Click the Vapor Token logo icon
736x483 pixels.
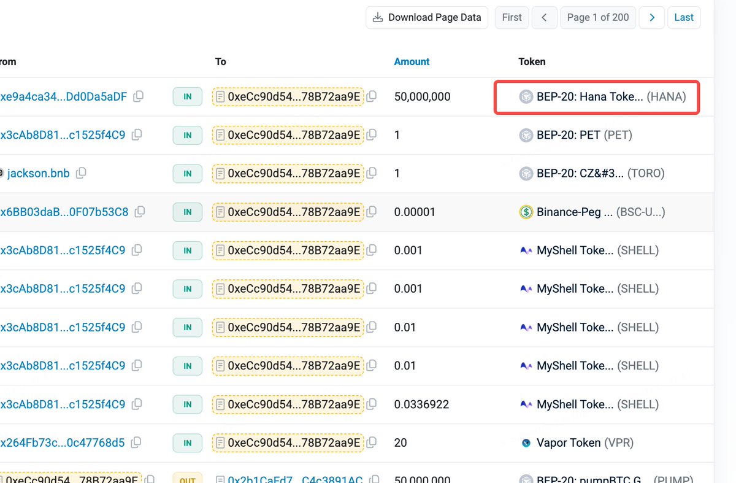pos(526,442)
